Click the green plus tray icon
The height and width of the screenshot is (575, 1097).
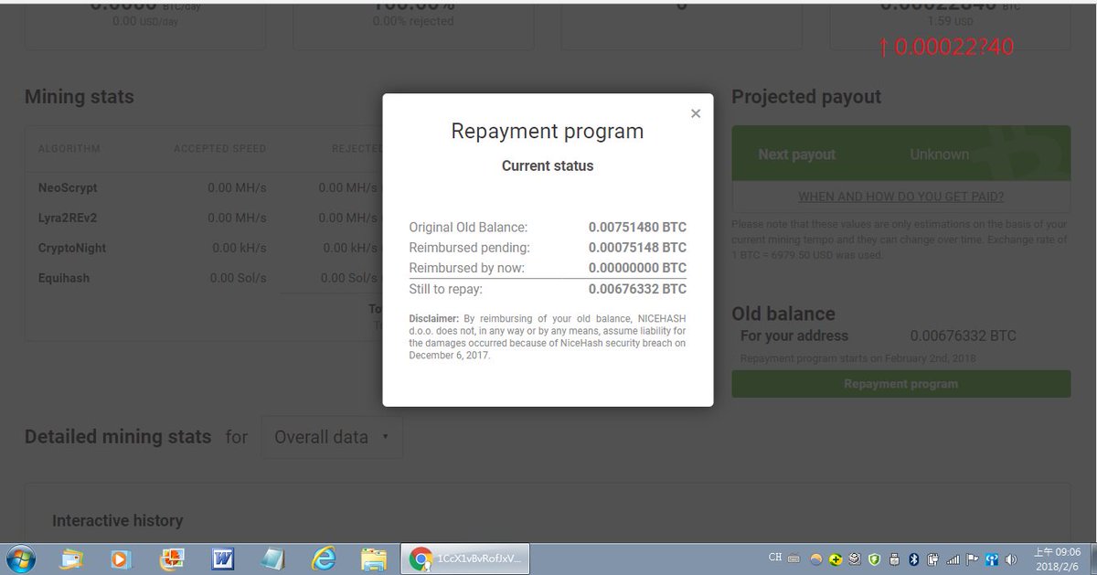click(x=836, y=559)
